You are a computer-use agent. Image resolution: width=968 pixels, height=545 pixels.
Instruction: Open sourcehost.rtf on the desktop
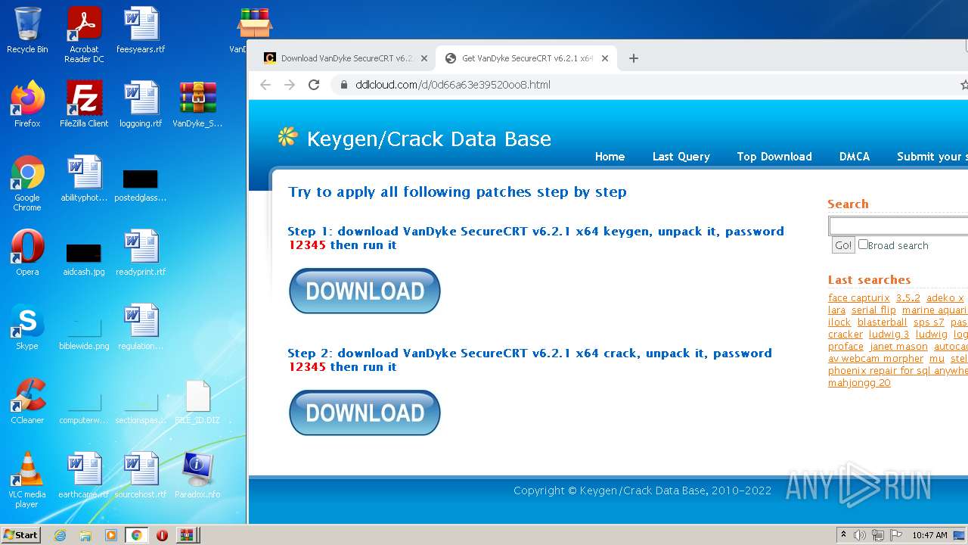point(141,475)
